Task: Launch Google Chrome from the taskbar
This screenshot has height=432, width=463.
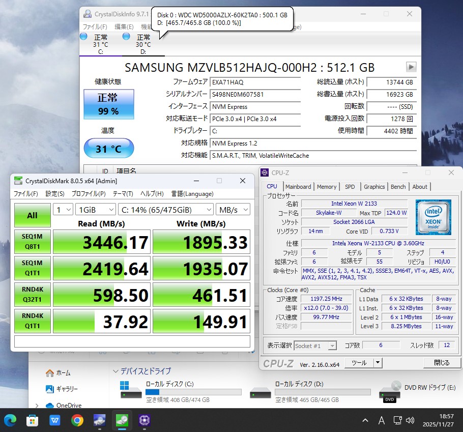Action: (x=77, y=420)
